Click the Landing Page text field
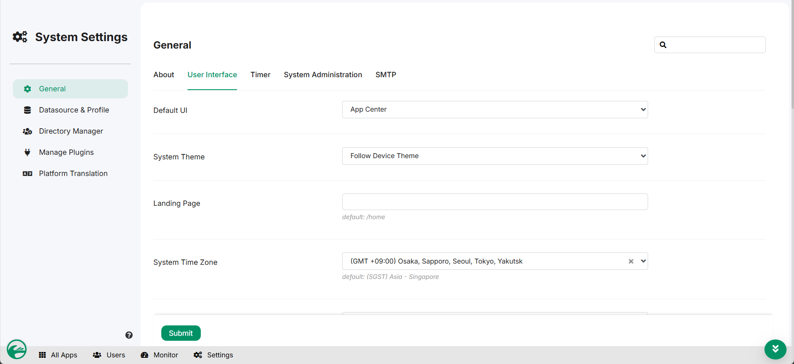The width and height of the screenshot is (794, 364). (495, 202)
